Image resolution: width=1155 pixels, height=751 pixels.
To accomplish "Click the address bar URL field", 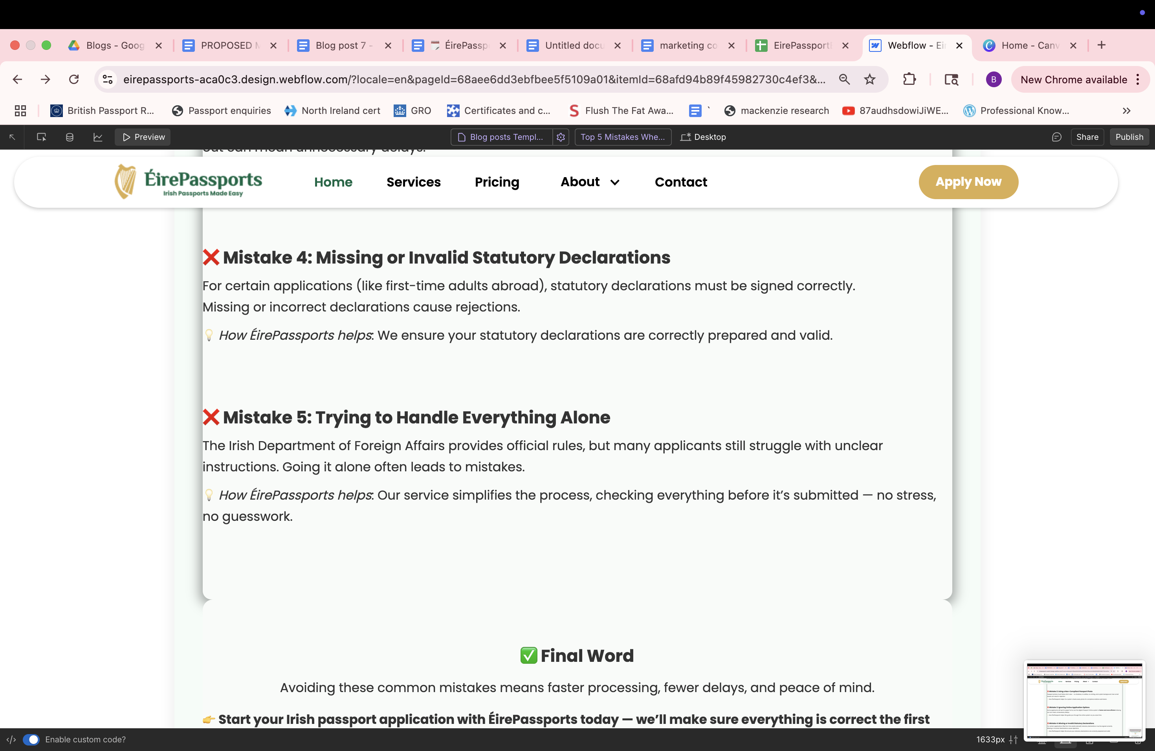I will (x=474, y=79).
